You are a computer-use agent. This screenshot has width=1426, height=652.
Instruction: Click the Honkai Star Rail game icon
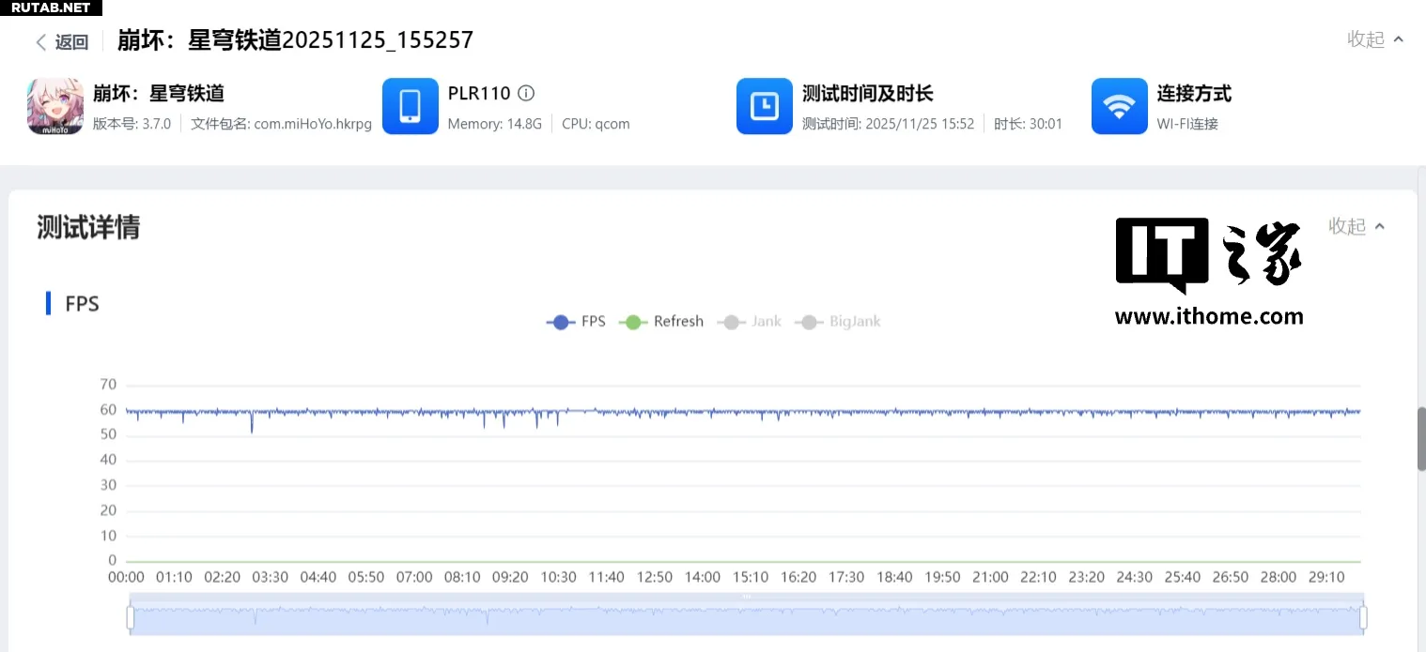point(55,106)
